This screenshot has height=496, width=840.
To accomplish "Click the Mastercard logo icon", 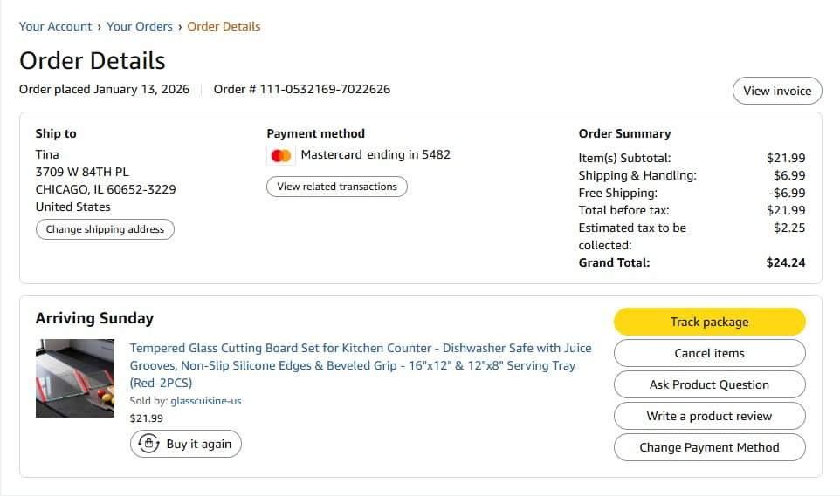I will click(x=280, y=156).
